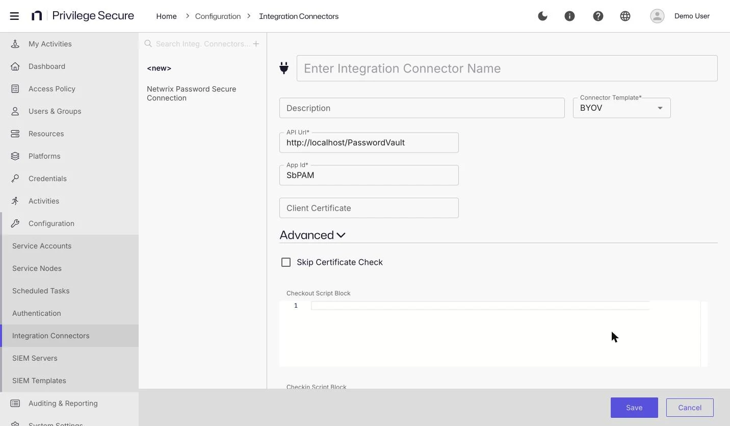This screenshot has height=426, width=730.
Task: Click the Access Policy sidebar icon
Action: tap(15, 89)
